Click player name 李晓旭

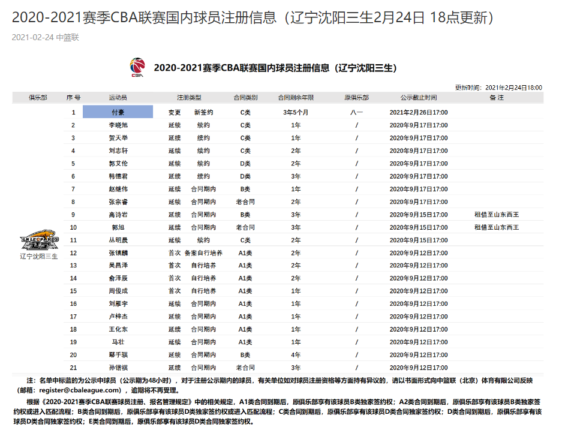118,125
